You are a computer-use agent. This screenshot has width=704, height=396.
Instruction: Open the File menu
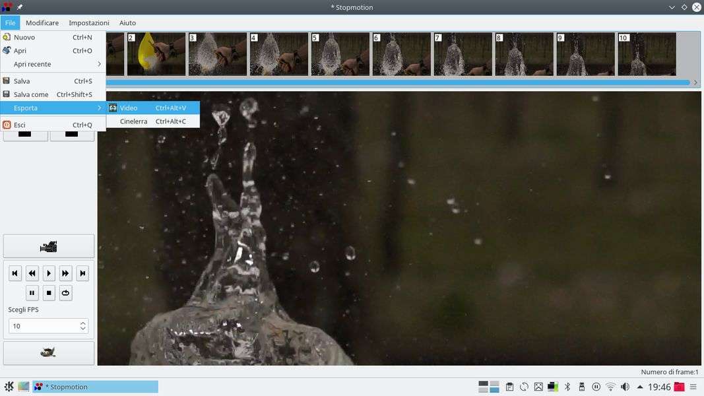point(10,22)
